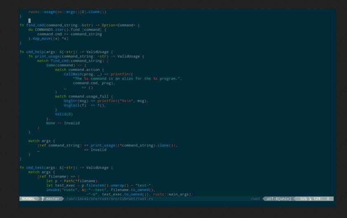Image resolution: width=347 pixels, height=218 pixels.
Task: Click the line number 129 in the status line
Action: point(317,199)
